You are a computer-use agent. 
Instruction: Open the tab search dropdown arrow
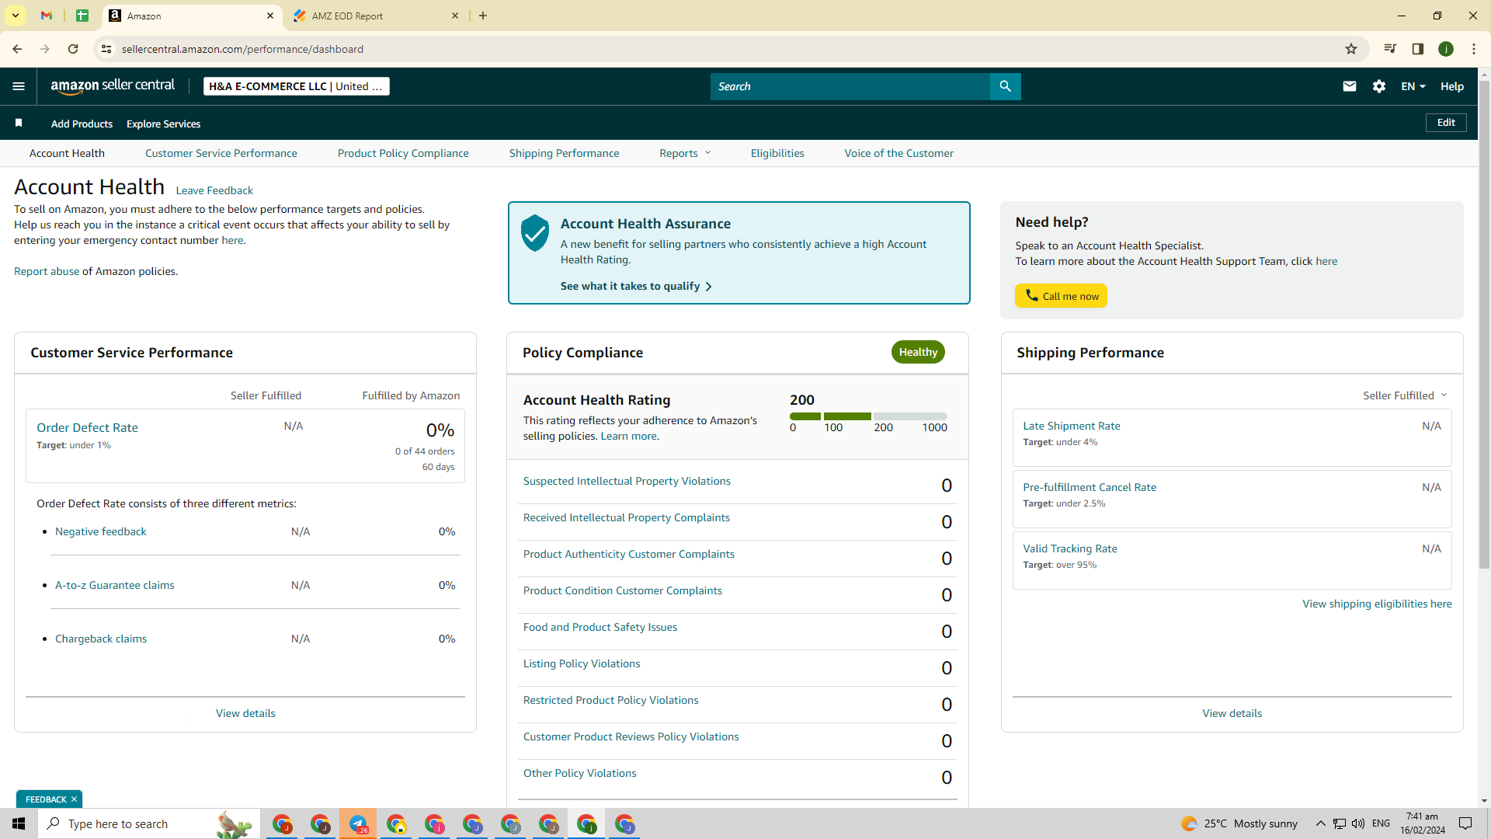[16, 16]
